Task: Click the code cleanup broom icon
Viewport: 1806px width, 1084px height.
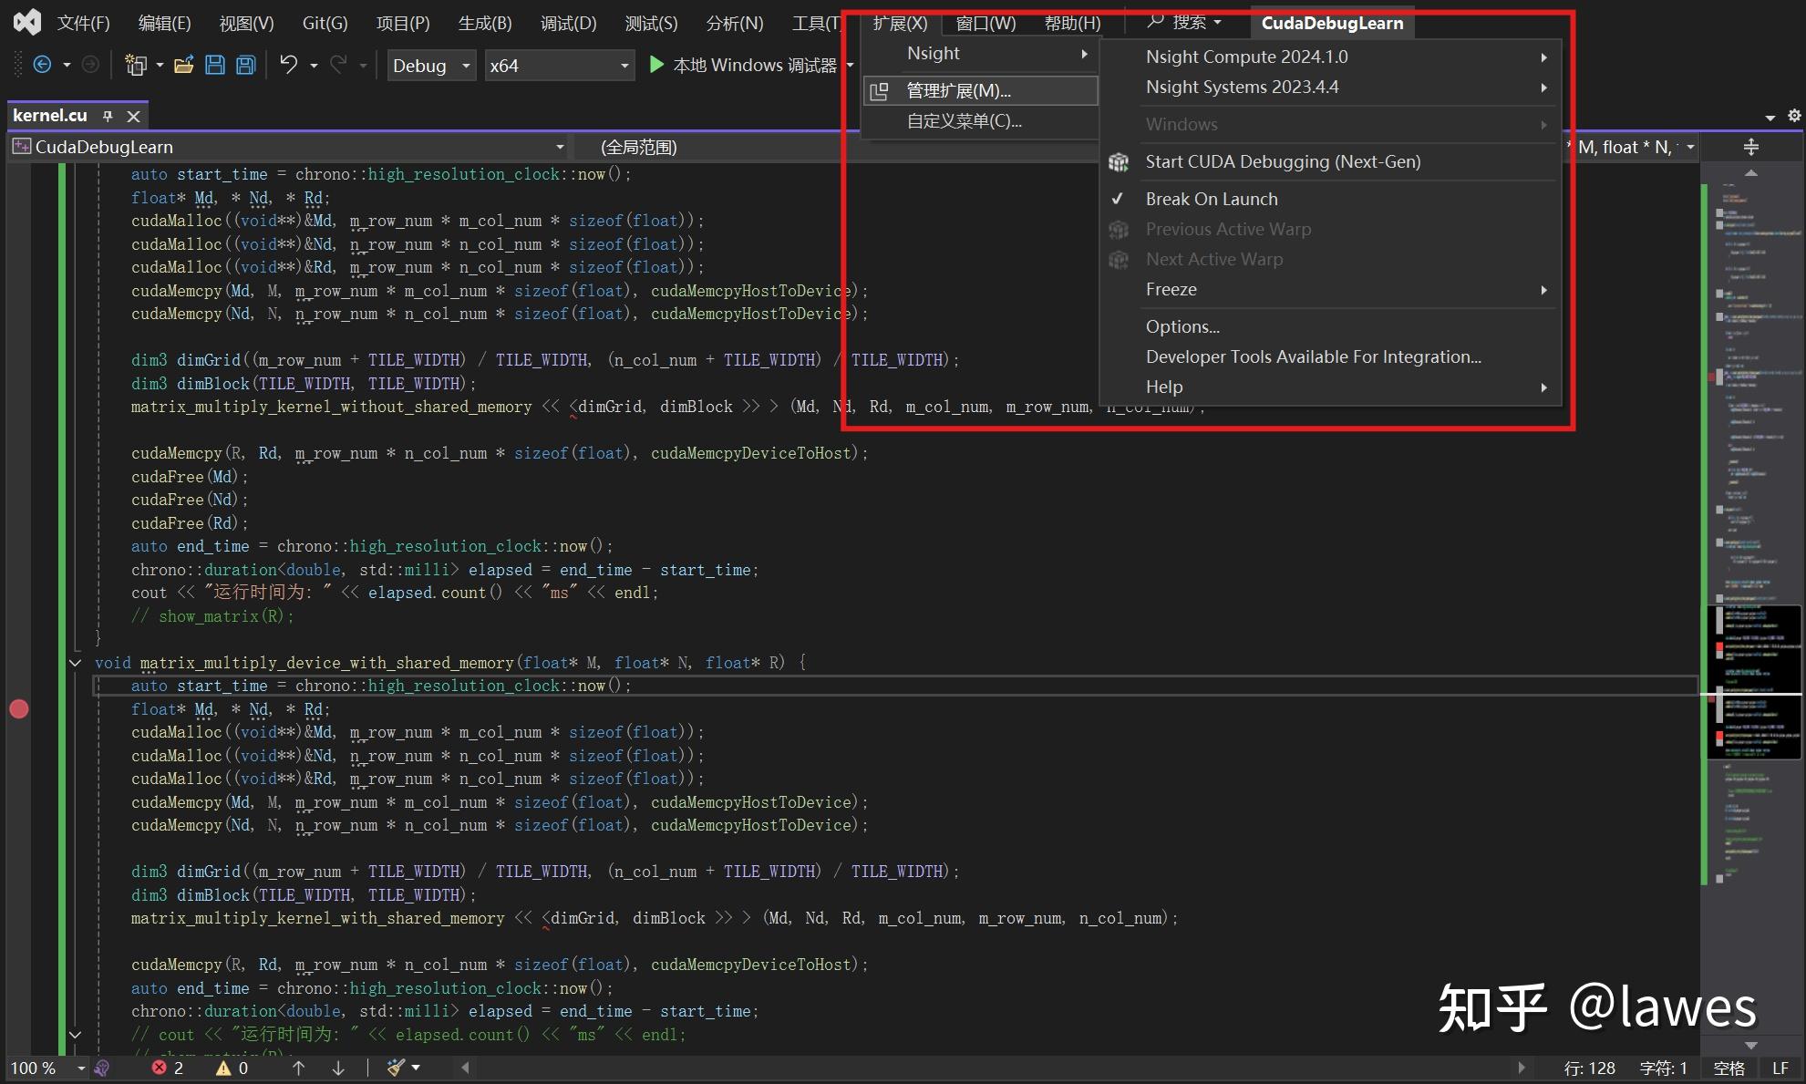Action: (396, 1068)
